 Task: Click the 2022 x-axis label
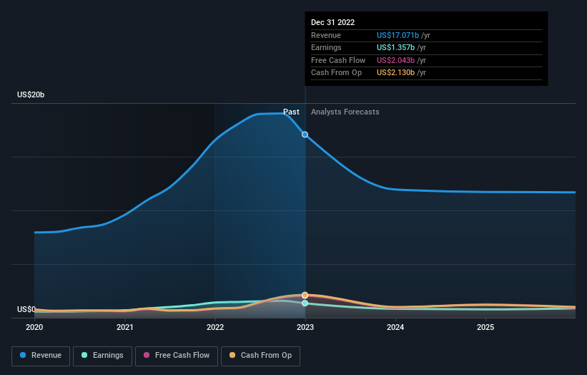point(215,327)
